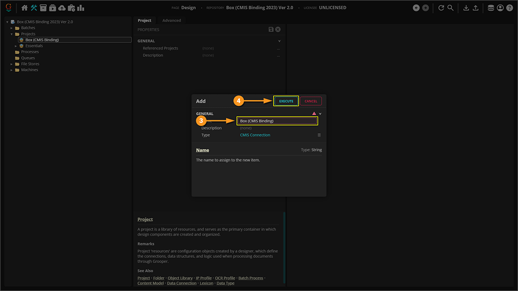518x291 pixels.
Task: Open the Batches page play-folder icon
Action: (x=53, y=8)
